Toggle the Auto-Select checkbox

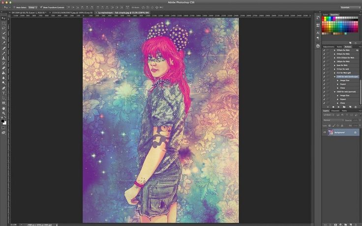click(14, 7)
